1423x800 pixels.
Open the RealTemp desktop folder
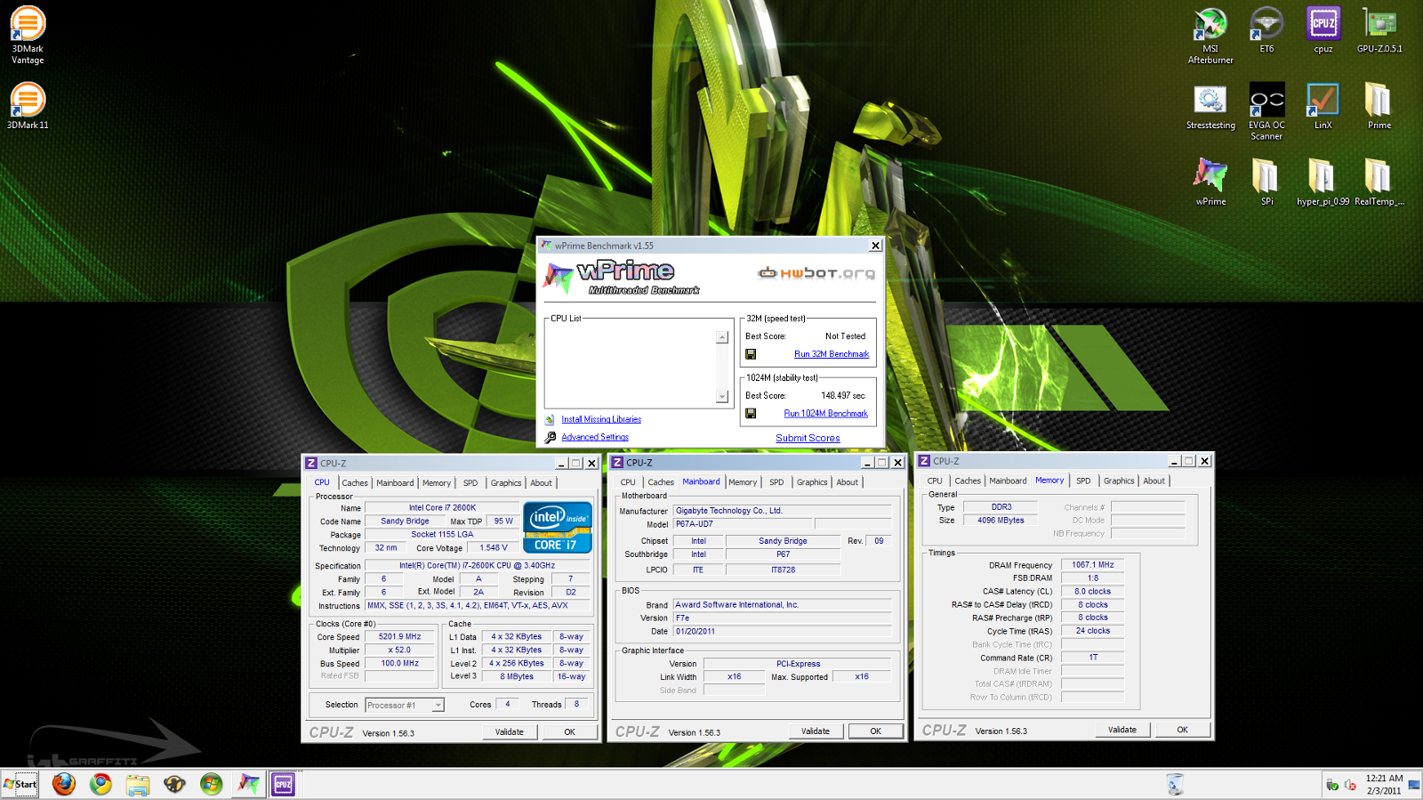click(1379, 182)
